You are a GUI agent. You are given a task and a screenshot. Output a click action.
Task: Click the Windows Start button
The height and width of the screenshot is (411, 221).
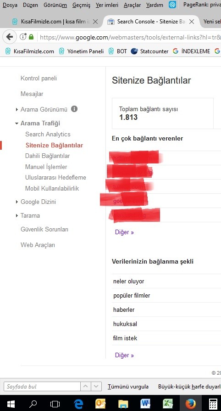11,403
